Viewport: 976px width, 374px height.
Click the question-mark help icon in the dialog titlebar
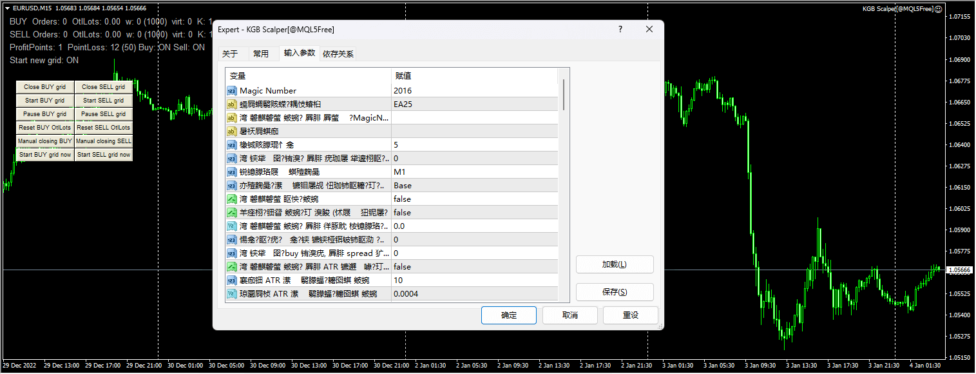[620, 29]
